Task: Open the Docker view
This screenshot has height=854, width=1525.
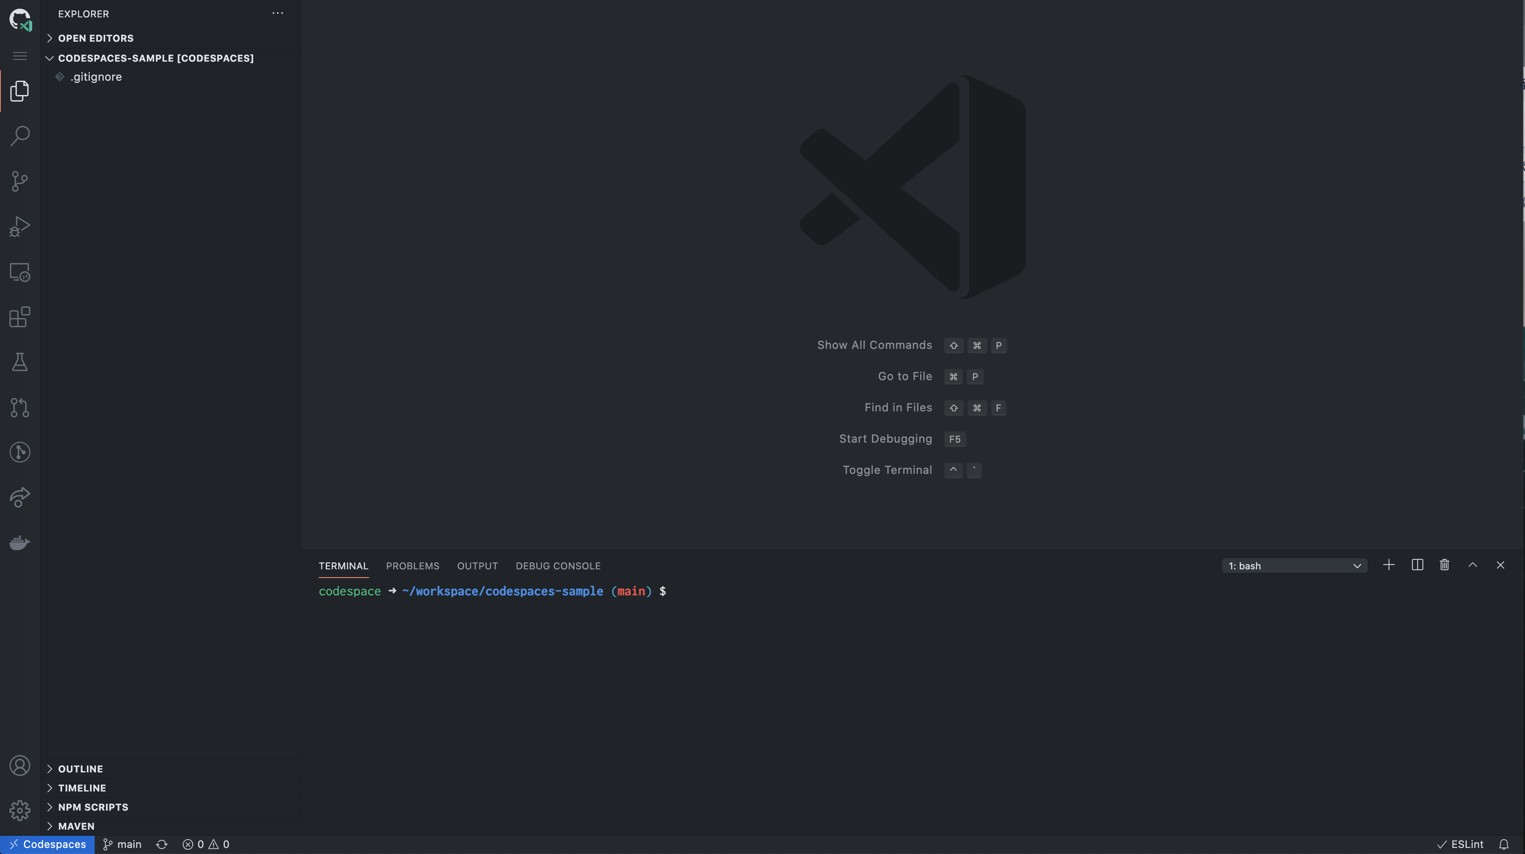Action: pos(20,542)
